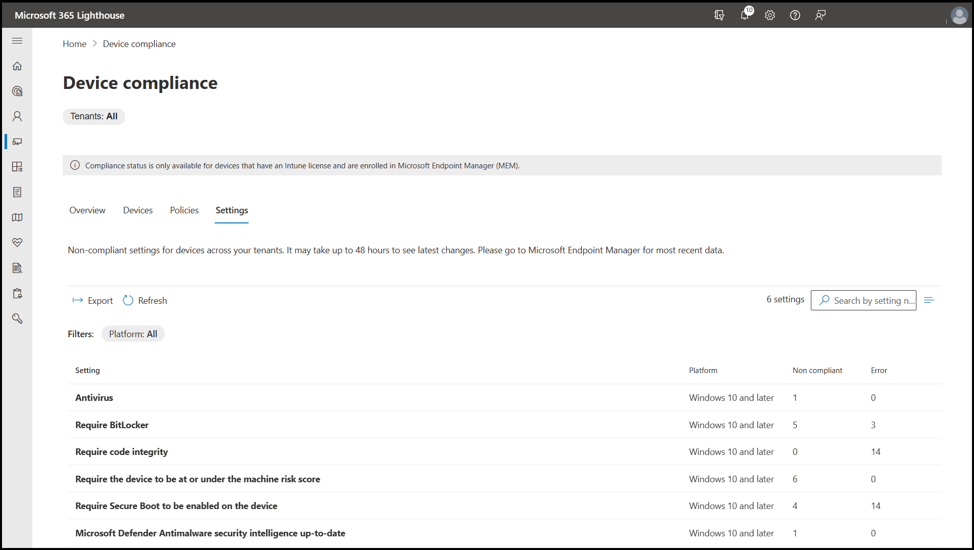Image resolution: width=974 pixels, height=550 pixels.
Task: Click the Refresh button
Action: coord(145,301)
